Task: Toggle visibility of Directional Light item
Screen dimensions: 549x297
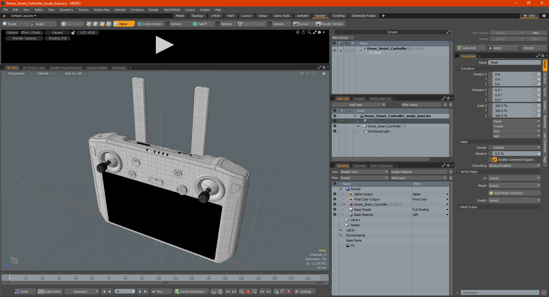Action: tap(335, 131)
